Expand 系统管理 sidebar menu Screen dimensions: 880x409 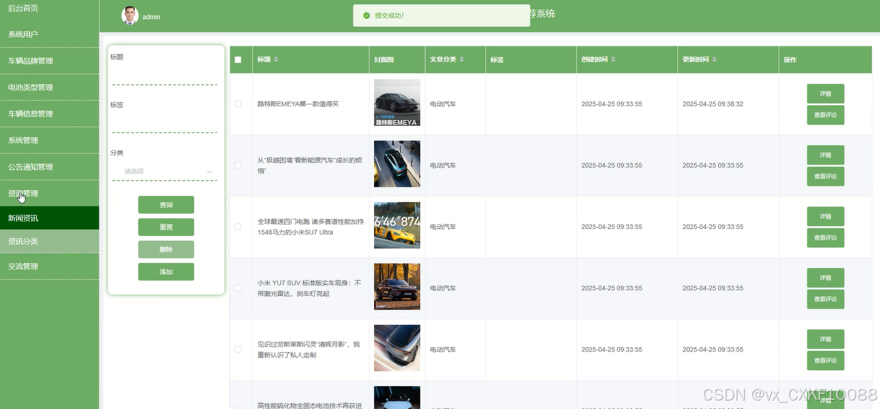(x=50, y=140)
